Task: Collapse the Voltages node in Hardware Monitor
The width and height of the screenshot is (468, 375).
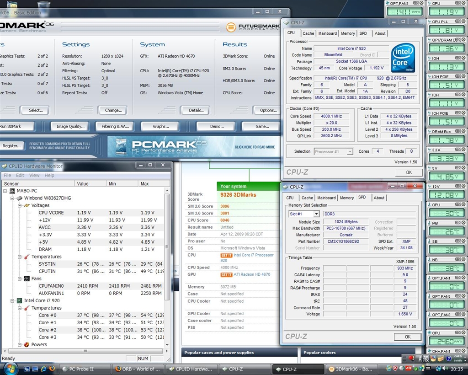Action: 21,205
